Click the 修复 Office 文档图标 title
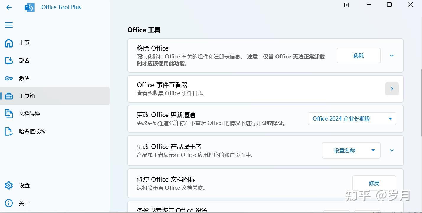 [x=166, y=180]
